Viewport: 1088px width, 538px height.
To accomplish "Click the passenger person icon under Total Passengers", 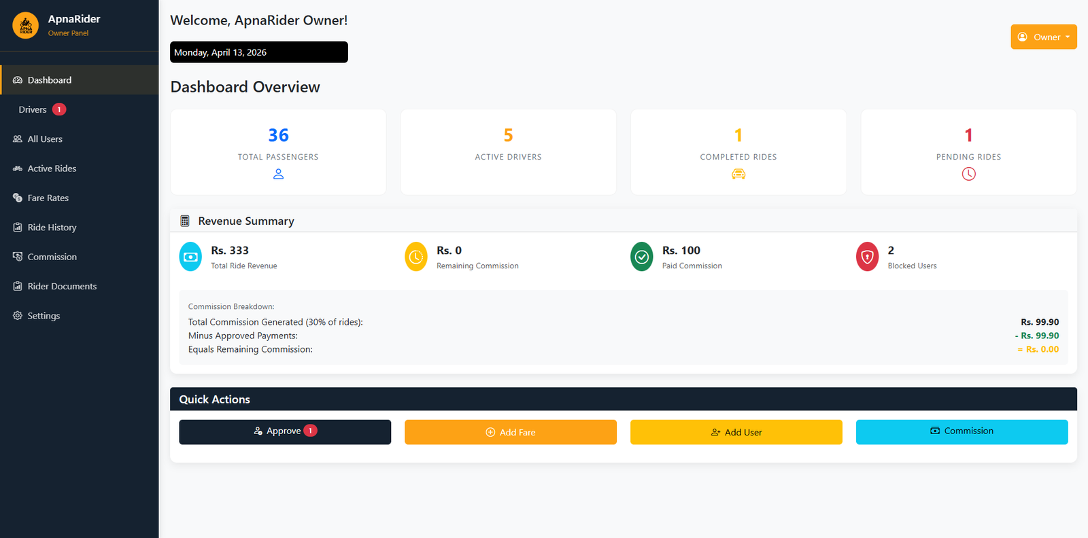I will click(278, 175).
